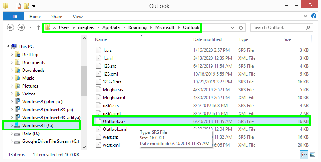Click the wert.srs file icon

coord(99,137)
